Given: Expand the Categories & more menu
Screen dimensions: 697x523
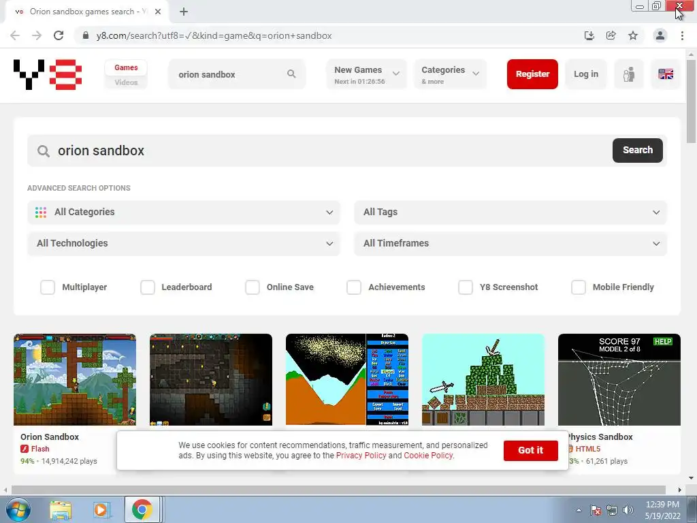Looking at the screenshot, I should pos(451,74).
